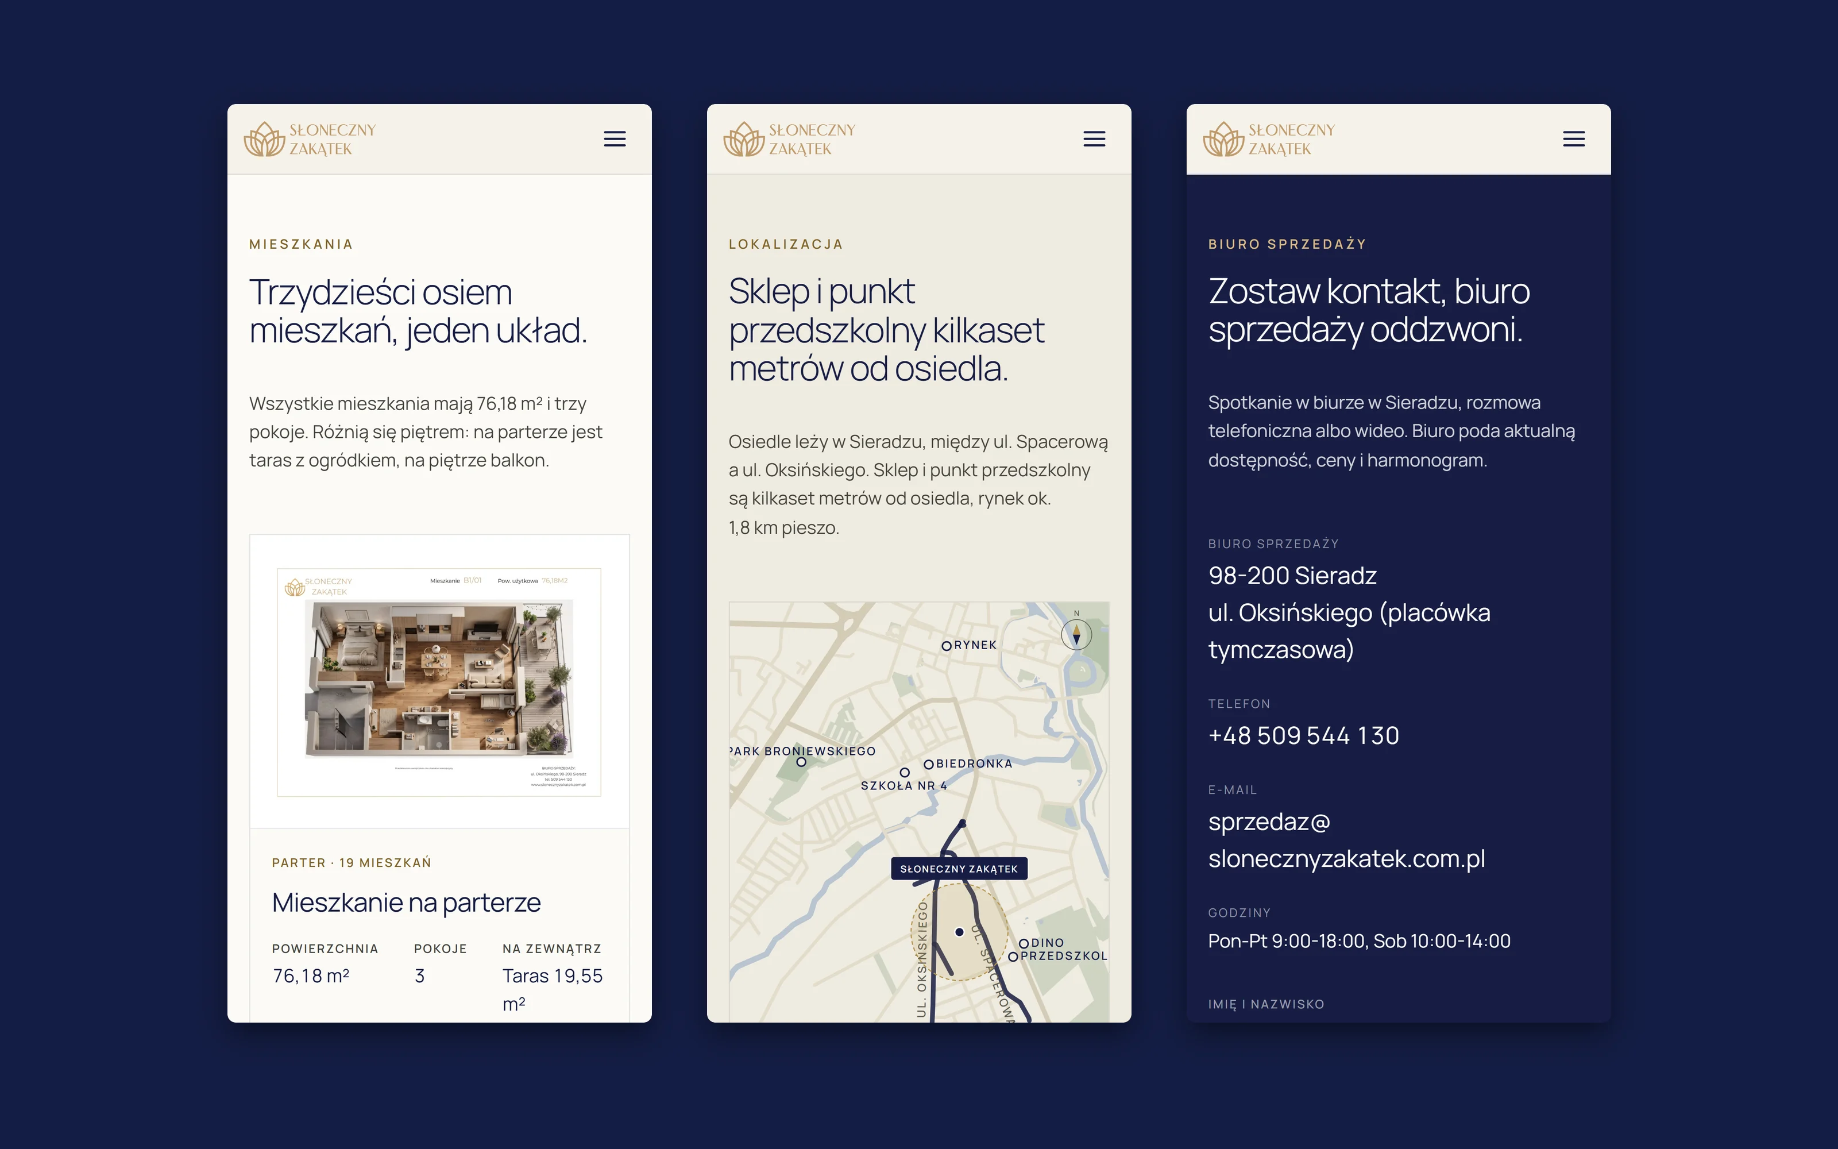This screenshot has width=1838, height=1149.
Task: Click Parter · 19 mieszkań label
Action: (352, 862)
